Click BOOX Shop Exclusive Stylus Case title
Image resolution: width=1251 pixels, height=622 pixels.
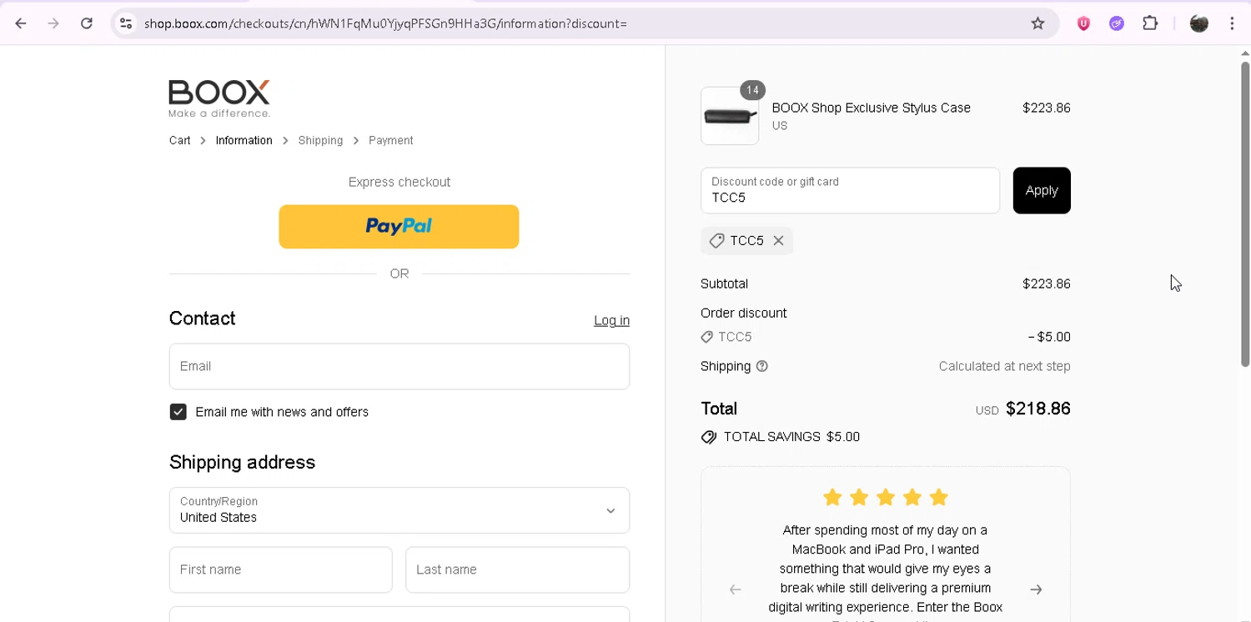pos(871,108)
